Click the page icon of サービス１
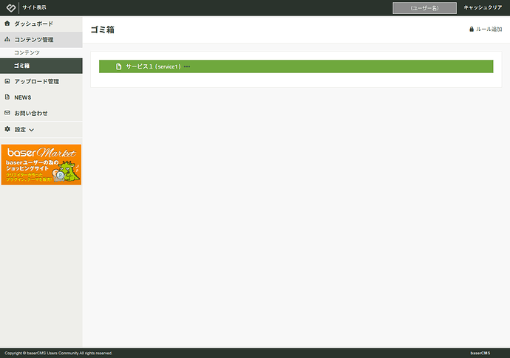This screenshot has height=358, width=510. pyautogui.click(x=119, y=66)
